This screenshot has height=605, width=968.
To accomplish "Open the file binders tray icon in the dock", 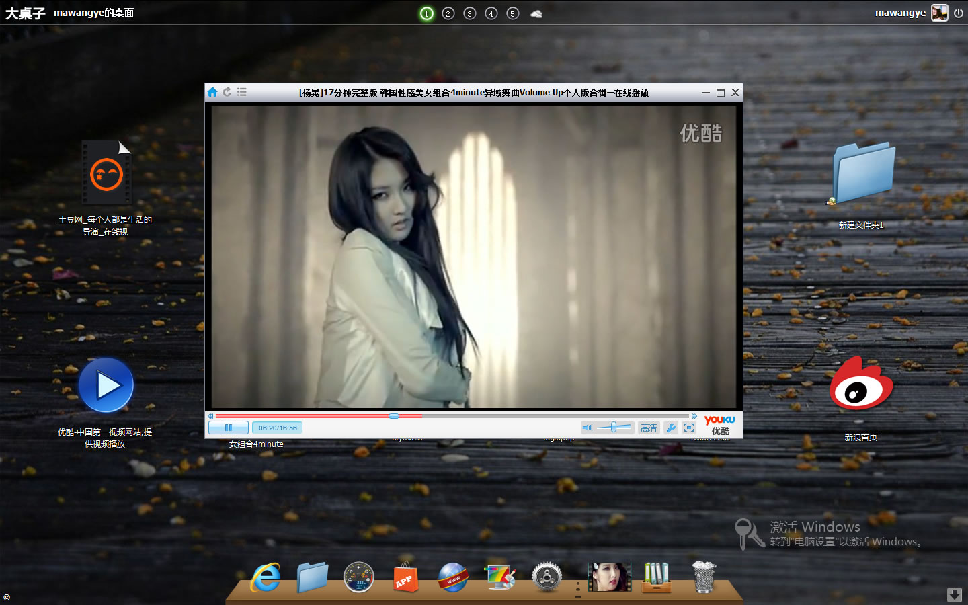I will [657, 577].
